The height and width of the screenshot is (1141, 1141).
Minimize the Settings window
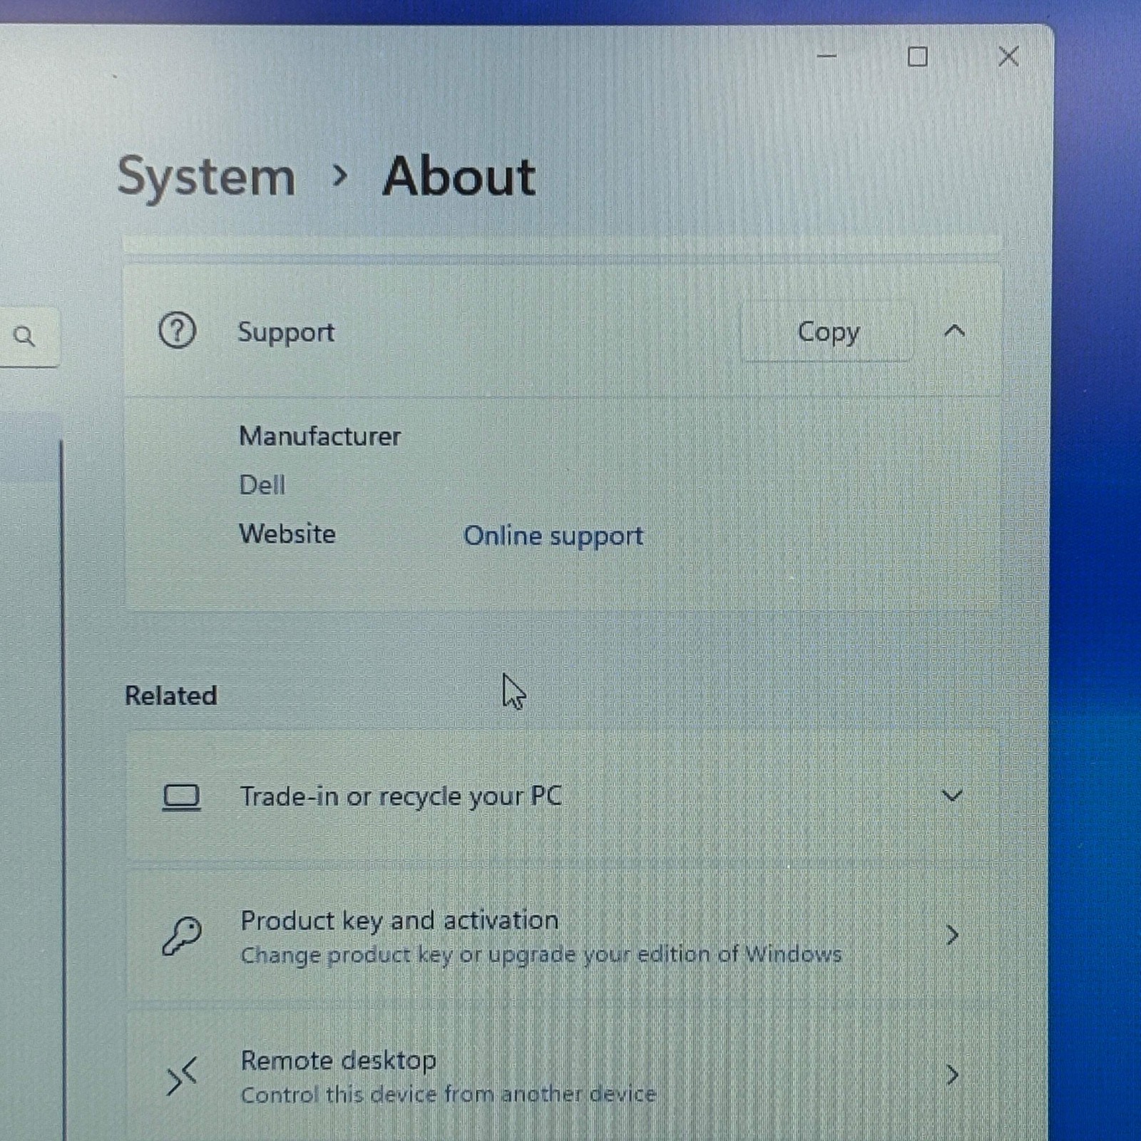click(x=827, y=56)
